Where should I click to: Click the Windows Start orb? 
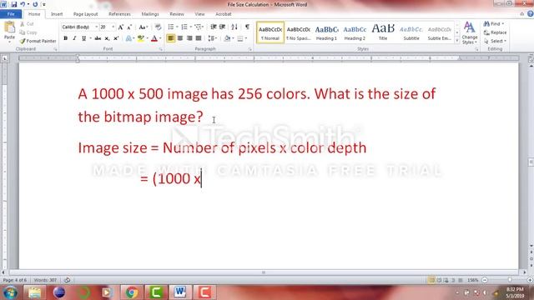click(x=10, y=292)
